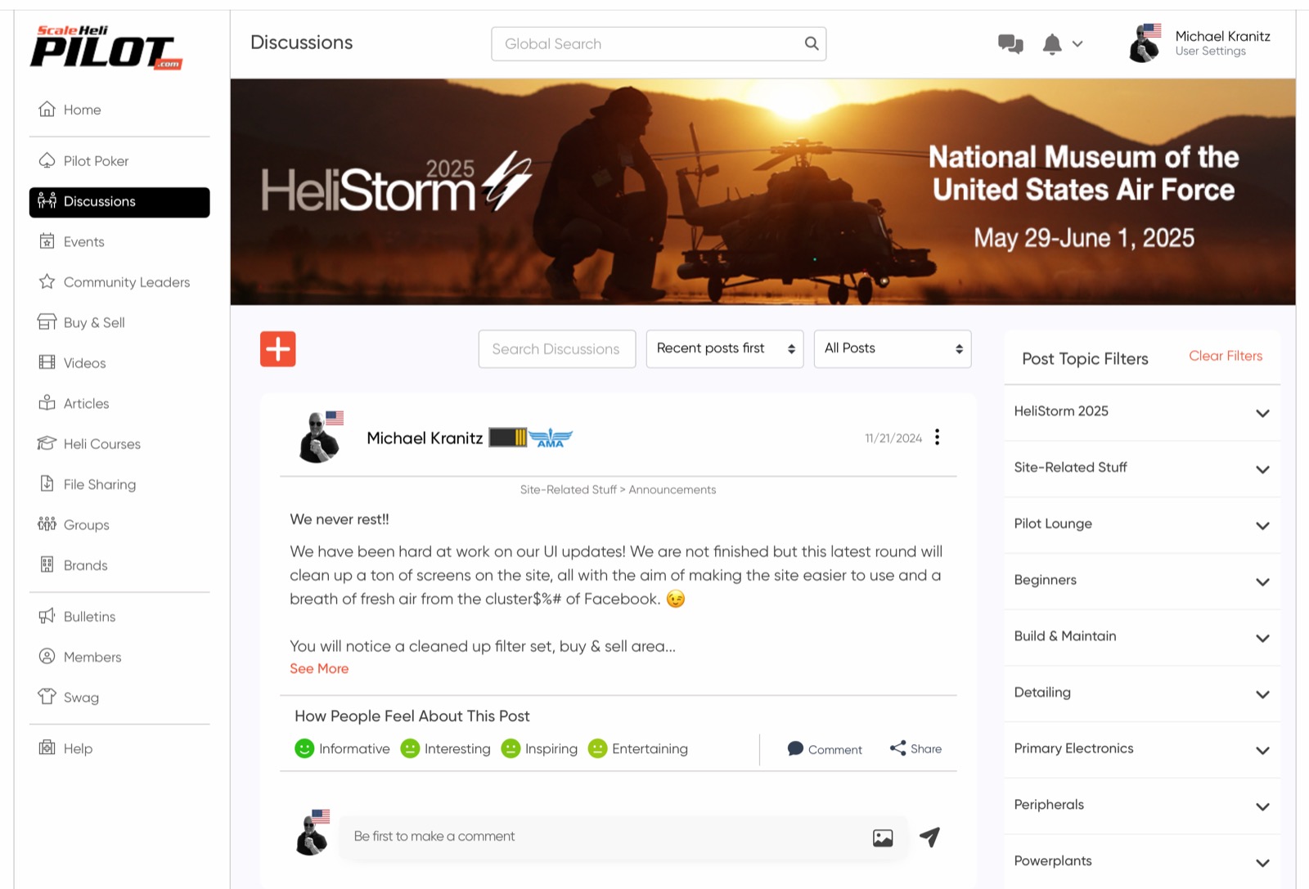1309x889 pixels.
Task: Click the Community Leaders star icon
Action: pos(47,282)
